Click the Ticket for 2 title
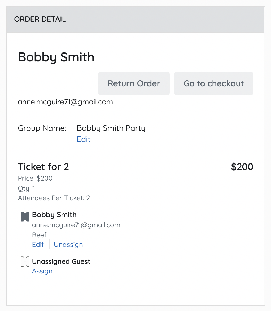 pyautogui.click(x=43, y=167)
